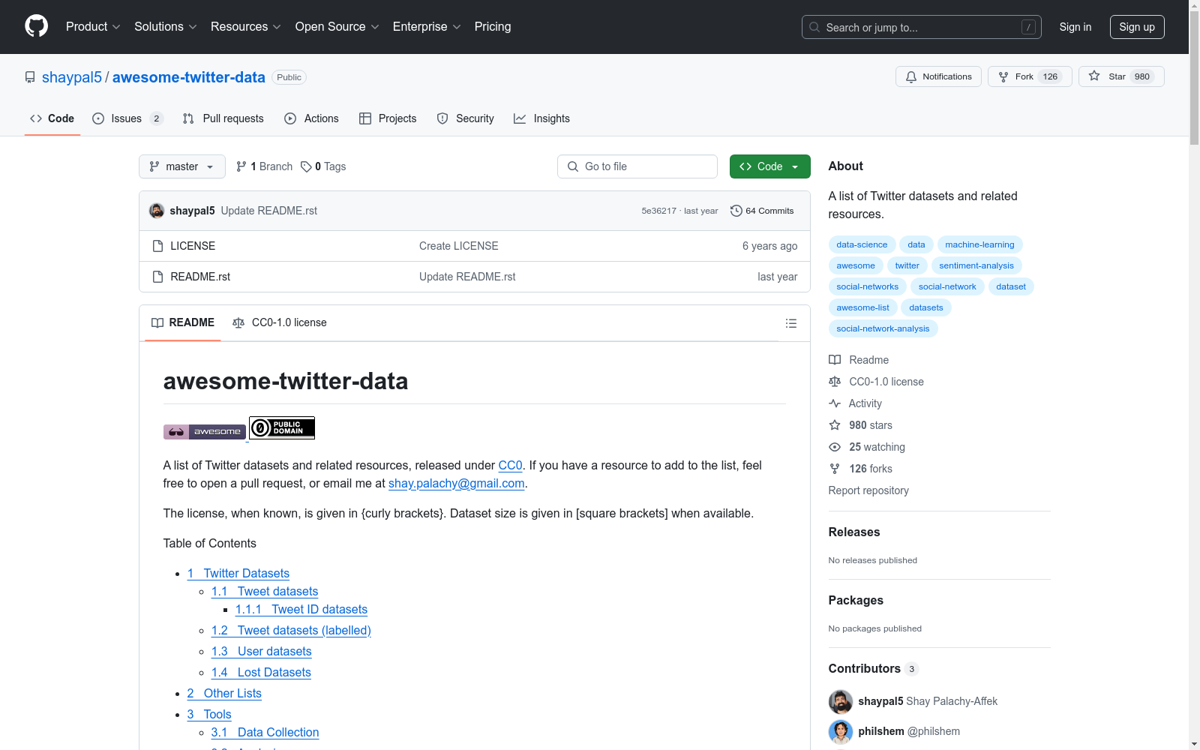Click the awesome badge image
1200x750 pixels.
[205, 431]
